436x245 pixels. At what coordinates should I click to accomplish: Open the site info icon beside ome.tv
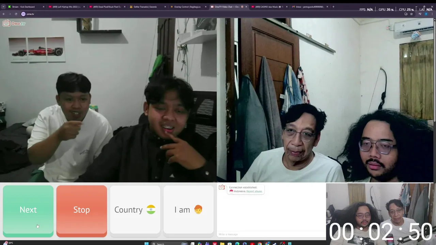[23, 14]
